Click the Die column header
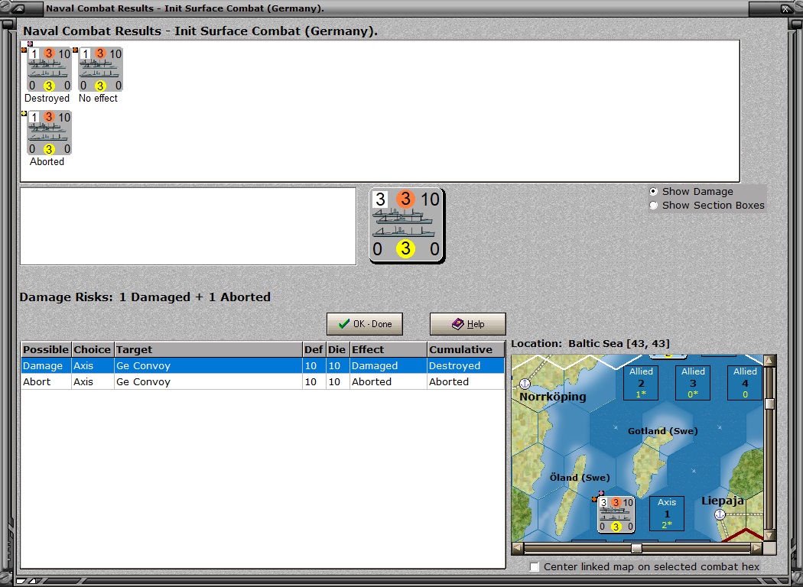Viewport: 803px width, 587px height. click(x=337, y=349)
